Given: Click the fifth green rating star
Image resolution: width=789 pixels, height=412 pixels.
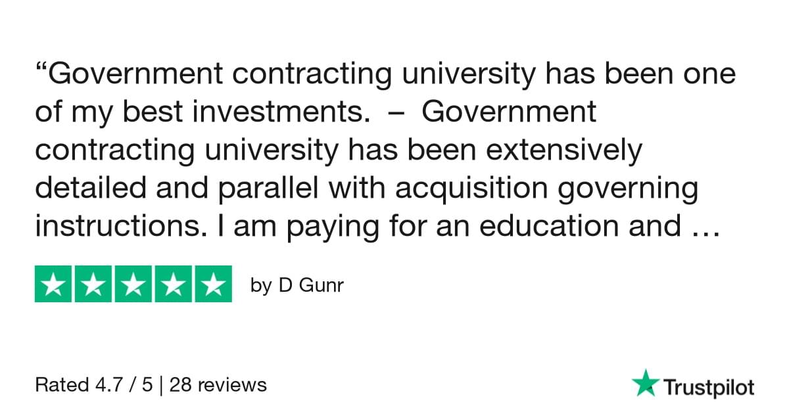Looking at the screenshot, I should point(213,284).
